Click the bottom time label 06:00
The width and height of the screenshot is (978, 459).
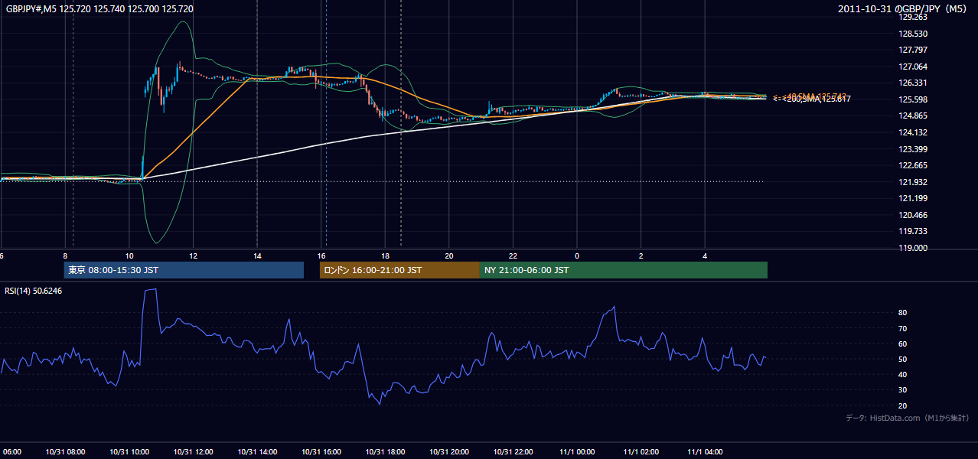[x=11, y=452]
